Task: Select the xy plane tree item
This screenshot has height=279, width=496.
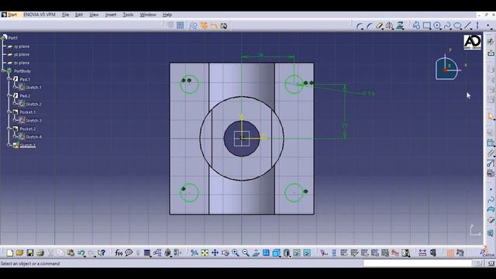Action: tap(22, 46)
